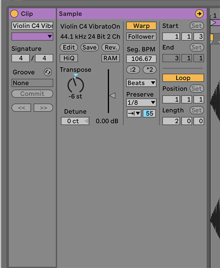Click the Groove hot-swap circular icon

click(48, 72)
